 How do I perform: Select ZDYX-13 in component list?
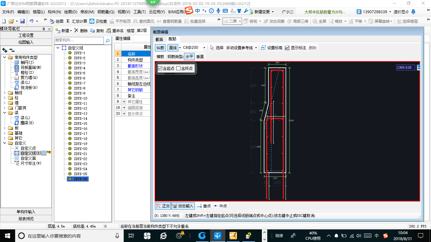tap(80, 113)
